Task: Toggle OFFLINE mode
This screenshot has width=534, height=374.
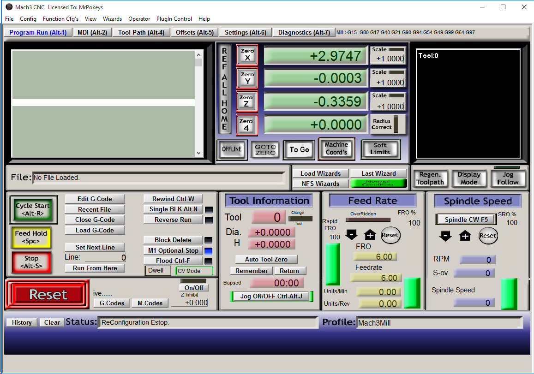Action: [x=232, y=150]
